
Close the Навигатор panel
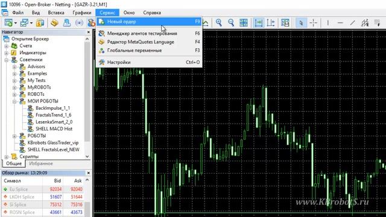click(89, 32)
